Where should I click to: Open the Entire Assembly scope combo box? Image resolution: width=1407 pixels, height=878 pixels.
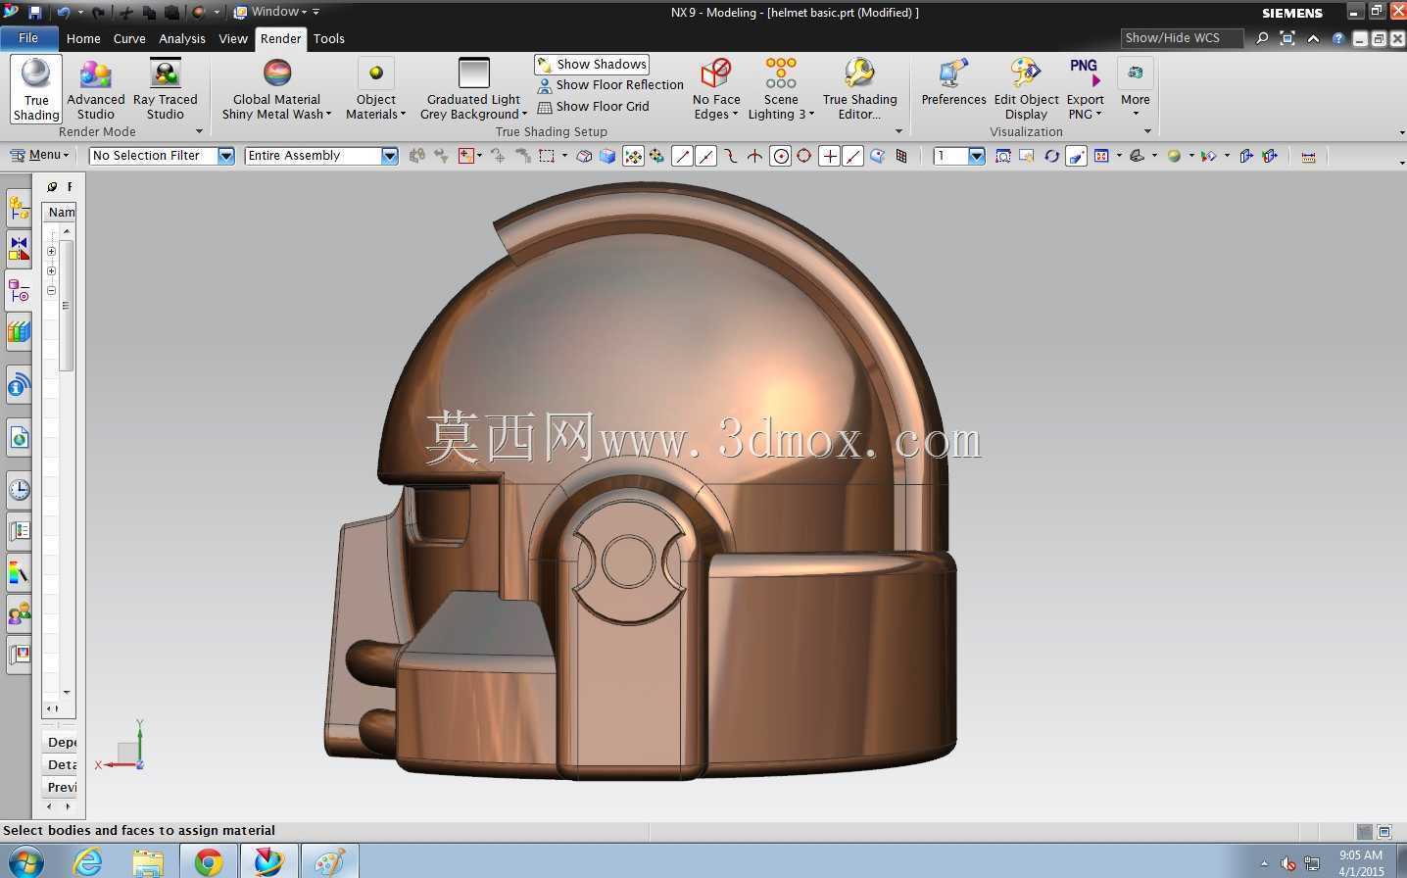click(x=321, y=156)
